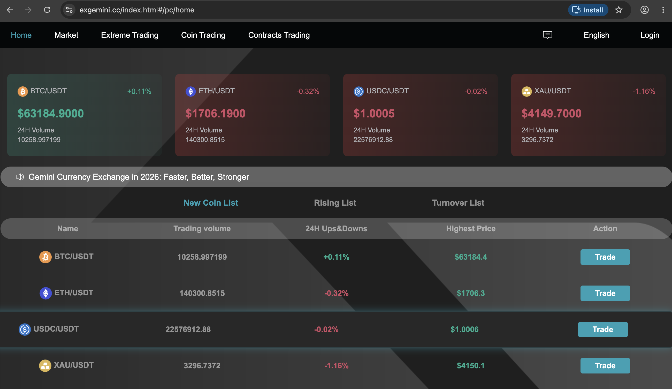Open the chat message icon in header
Screen dimensions: 672x389
547,35
